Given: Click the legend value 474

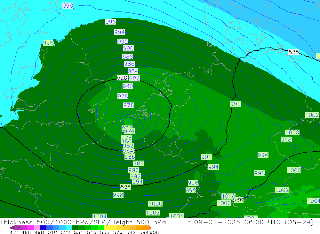Looking at the screenshot, I should coord(14,232).
